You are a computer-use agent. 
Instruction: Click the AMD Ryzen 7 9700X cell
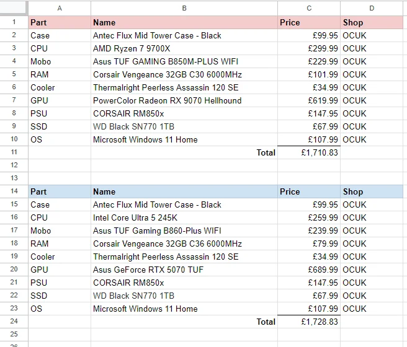click(x=184, y=48)
